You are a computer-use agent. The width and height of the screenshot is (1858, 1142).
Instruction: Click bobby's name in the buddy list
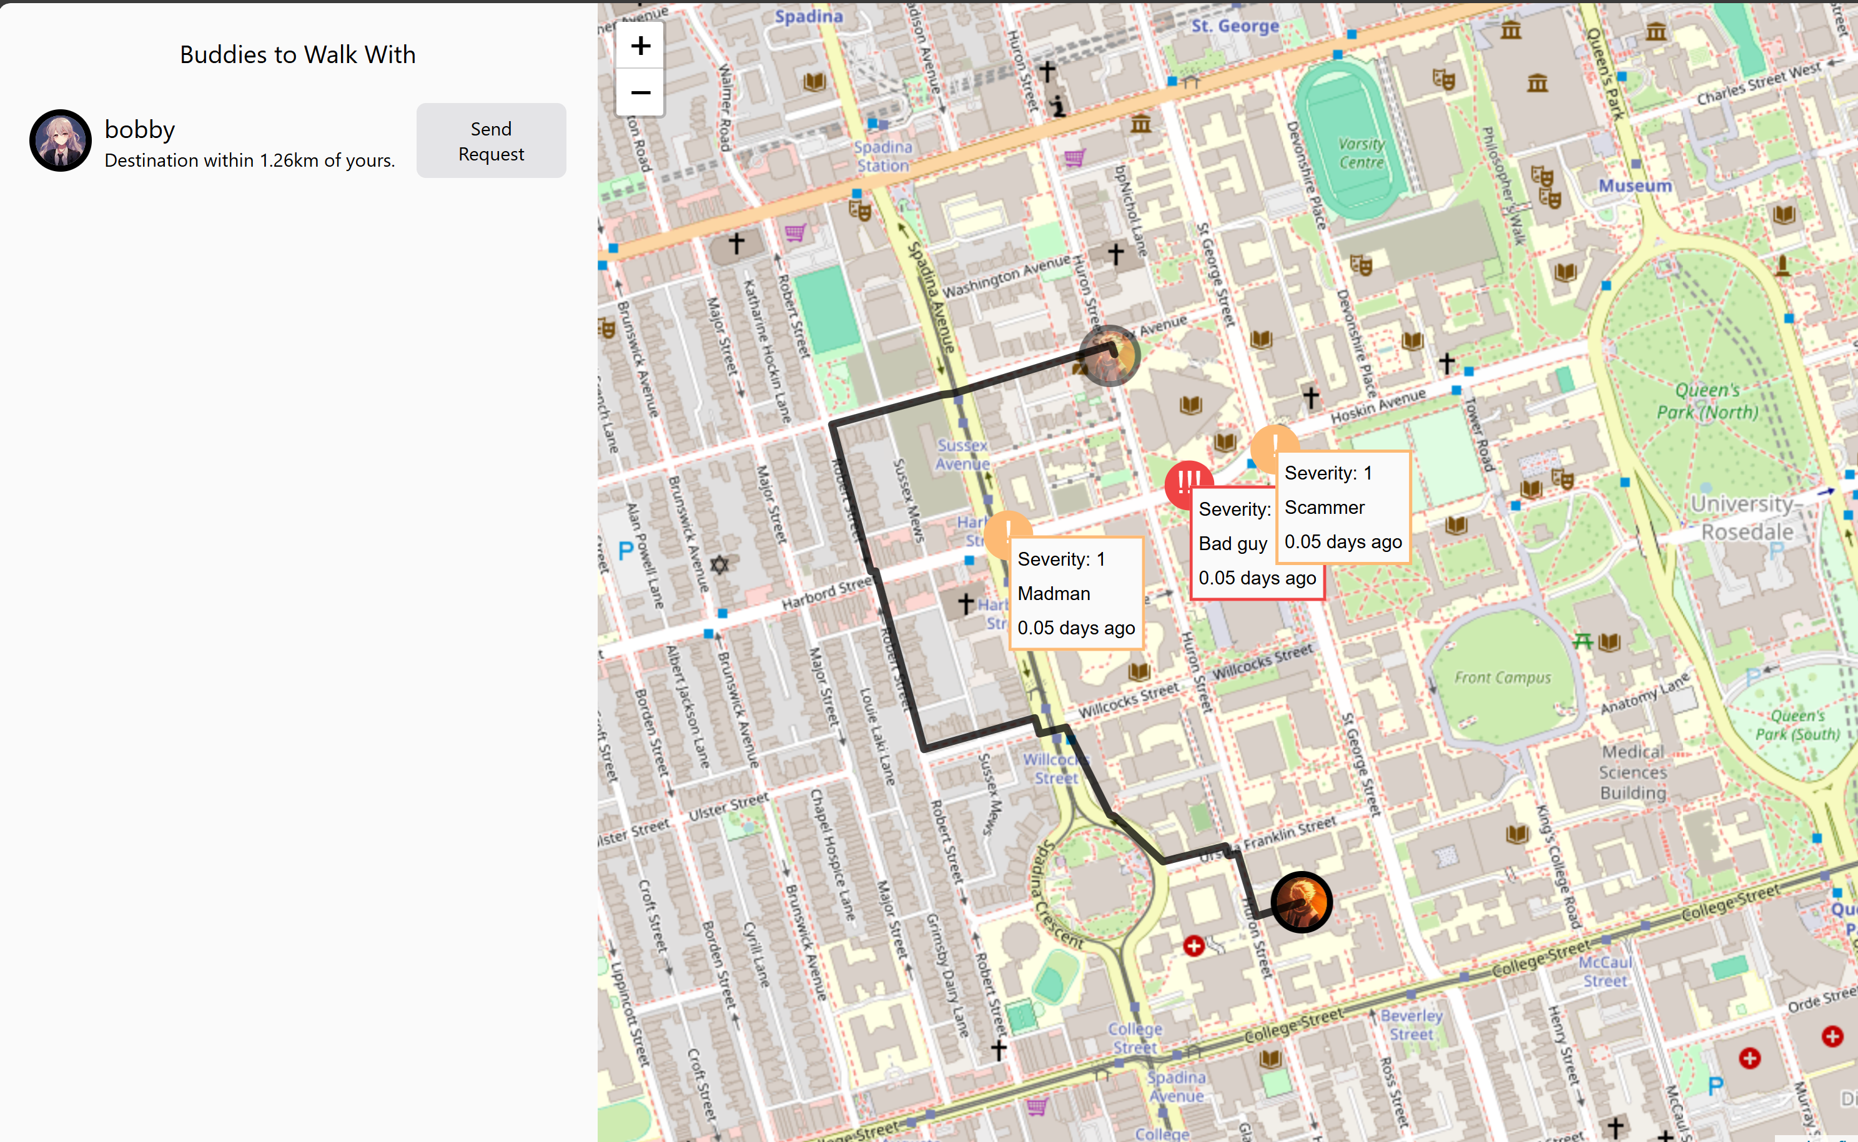pyautogui.click(x=140, y=129)
